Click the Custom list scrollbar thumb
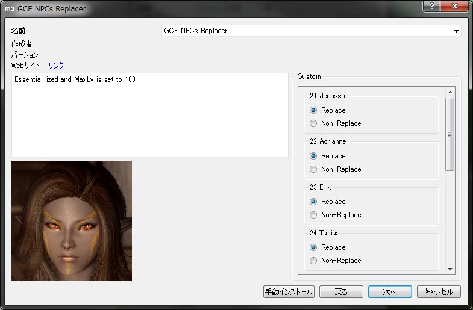This screenshot has height=310, width=473. point(450,134)
